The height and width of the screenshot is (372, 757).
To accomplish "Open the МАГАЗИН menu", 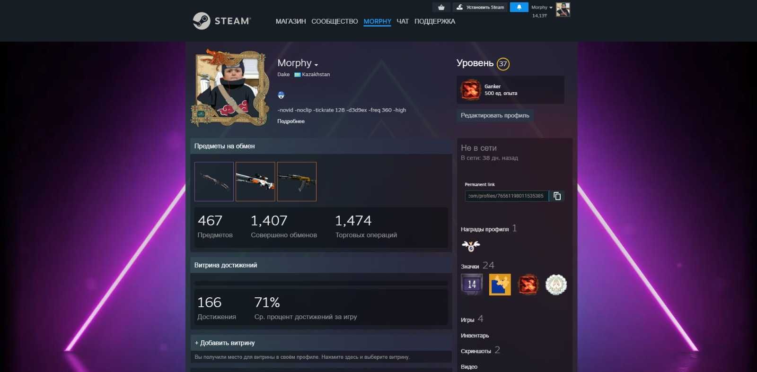I will 290,21.
